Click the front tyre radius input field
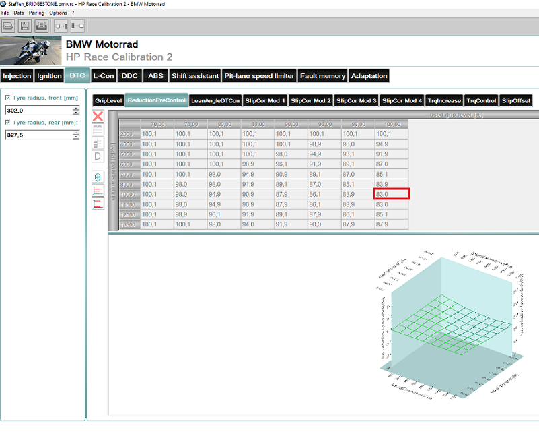The width and height of the screenshot is (539, 434). tap(38, 110)
